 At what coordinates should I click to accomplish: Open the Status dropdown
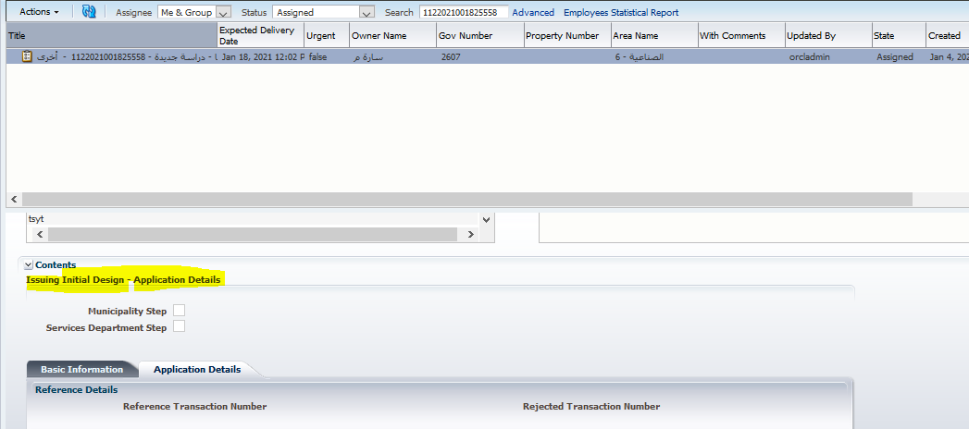click(x=323, y=12)
